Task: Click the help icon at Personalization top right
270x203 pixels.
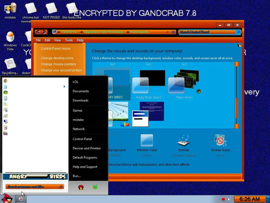Action: click(x=239, y=45)
